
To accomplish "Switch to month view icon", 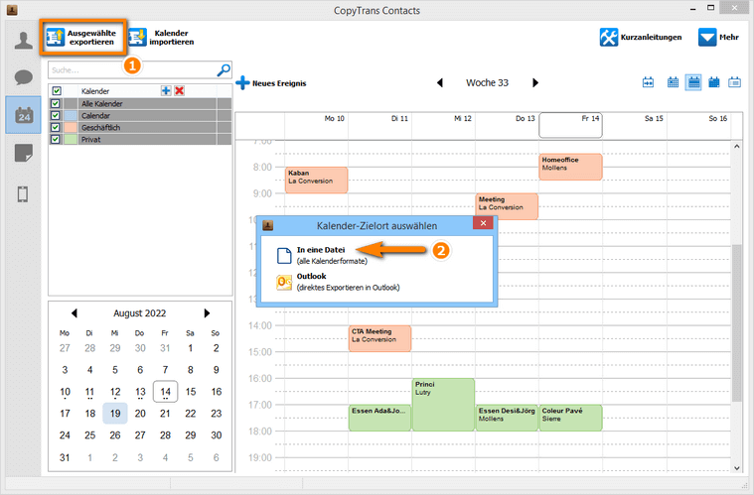I will click(673, 82).
